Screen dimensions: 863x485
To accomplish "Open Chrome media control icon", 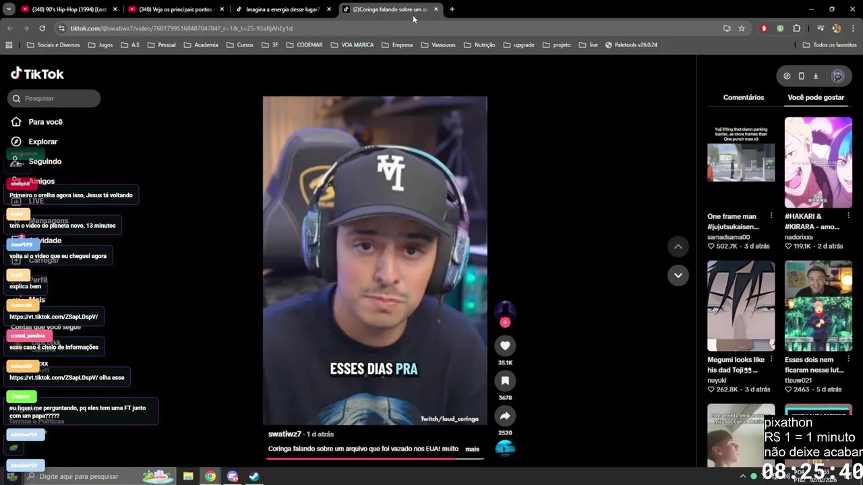I will 821,28.
